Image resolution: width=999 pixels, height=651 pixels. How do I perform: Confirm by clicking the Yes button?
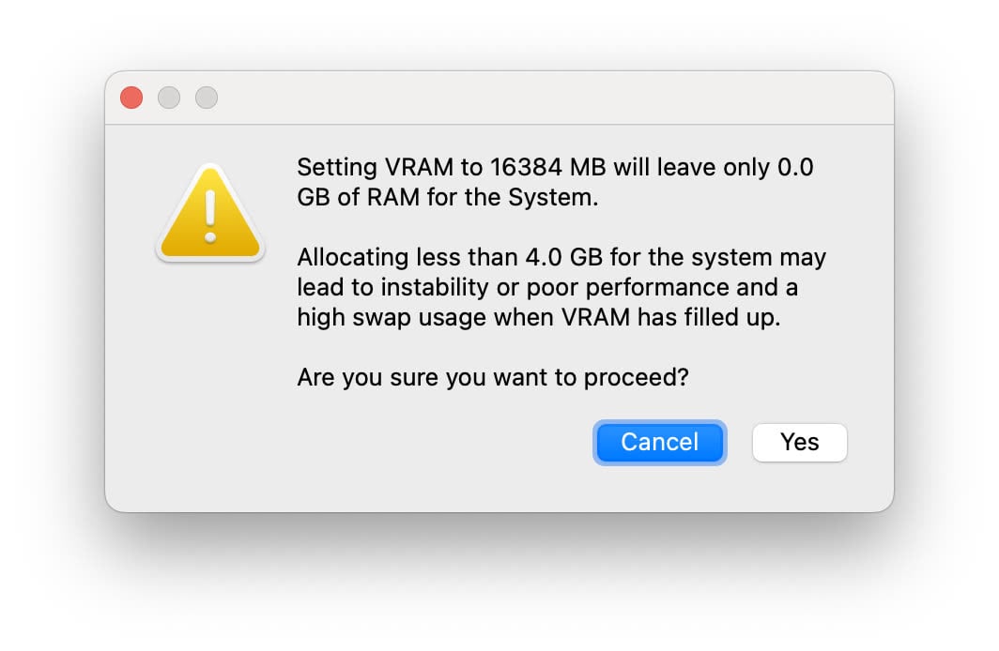(x=800, y=442)
